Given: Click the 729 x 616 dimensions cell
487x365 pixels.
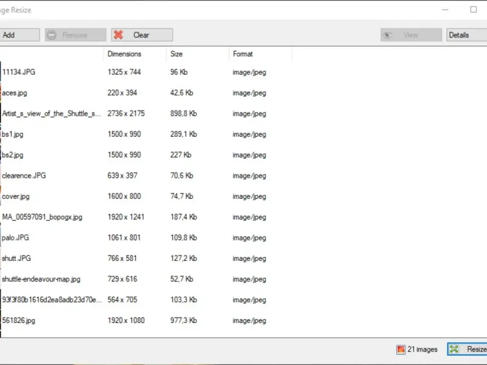Looking at the screenshot, I should [122, 279].
